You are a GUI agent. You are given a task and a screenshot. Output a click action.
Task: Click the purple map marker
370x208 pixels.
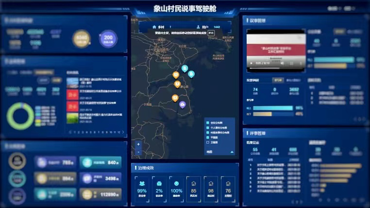click(x=183, y=104)
